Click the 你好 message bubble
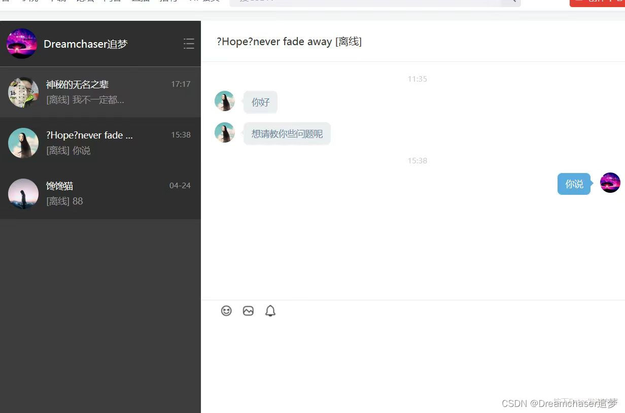Viewport: 625px width, 413px height. pos(260,102)
